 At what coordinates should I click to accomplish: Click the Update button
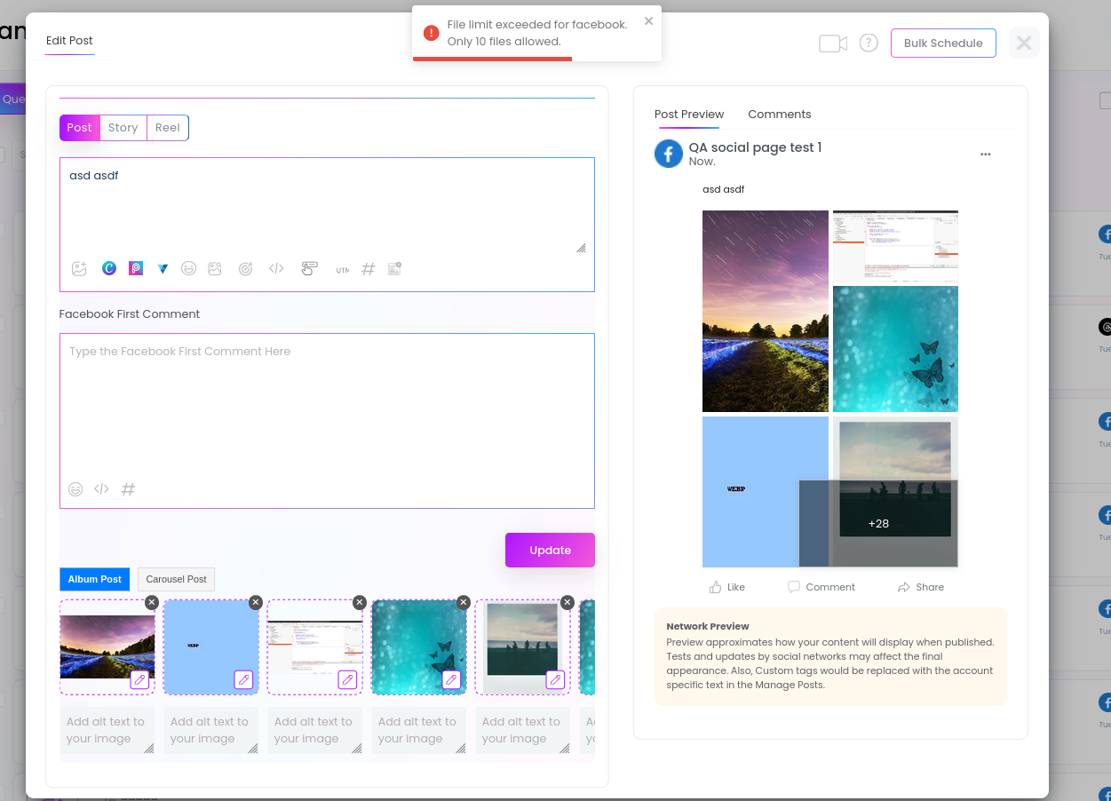(x=550, y=550)
